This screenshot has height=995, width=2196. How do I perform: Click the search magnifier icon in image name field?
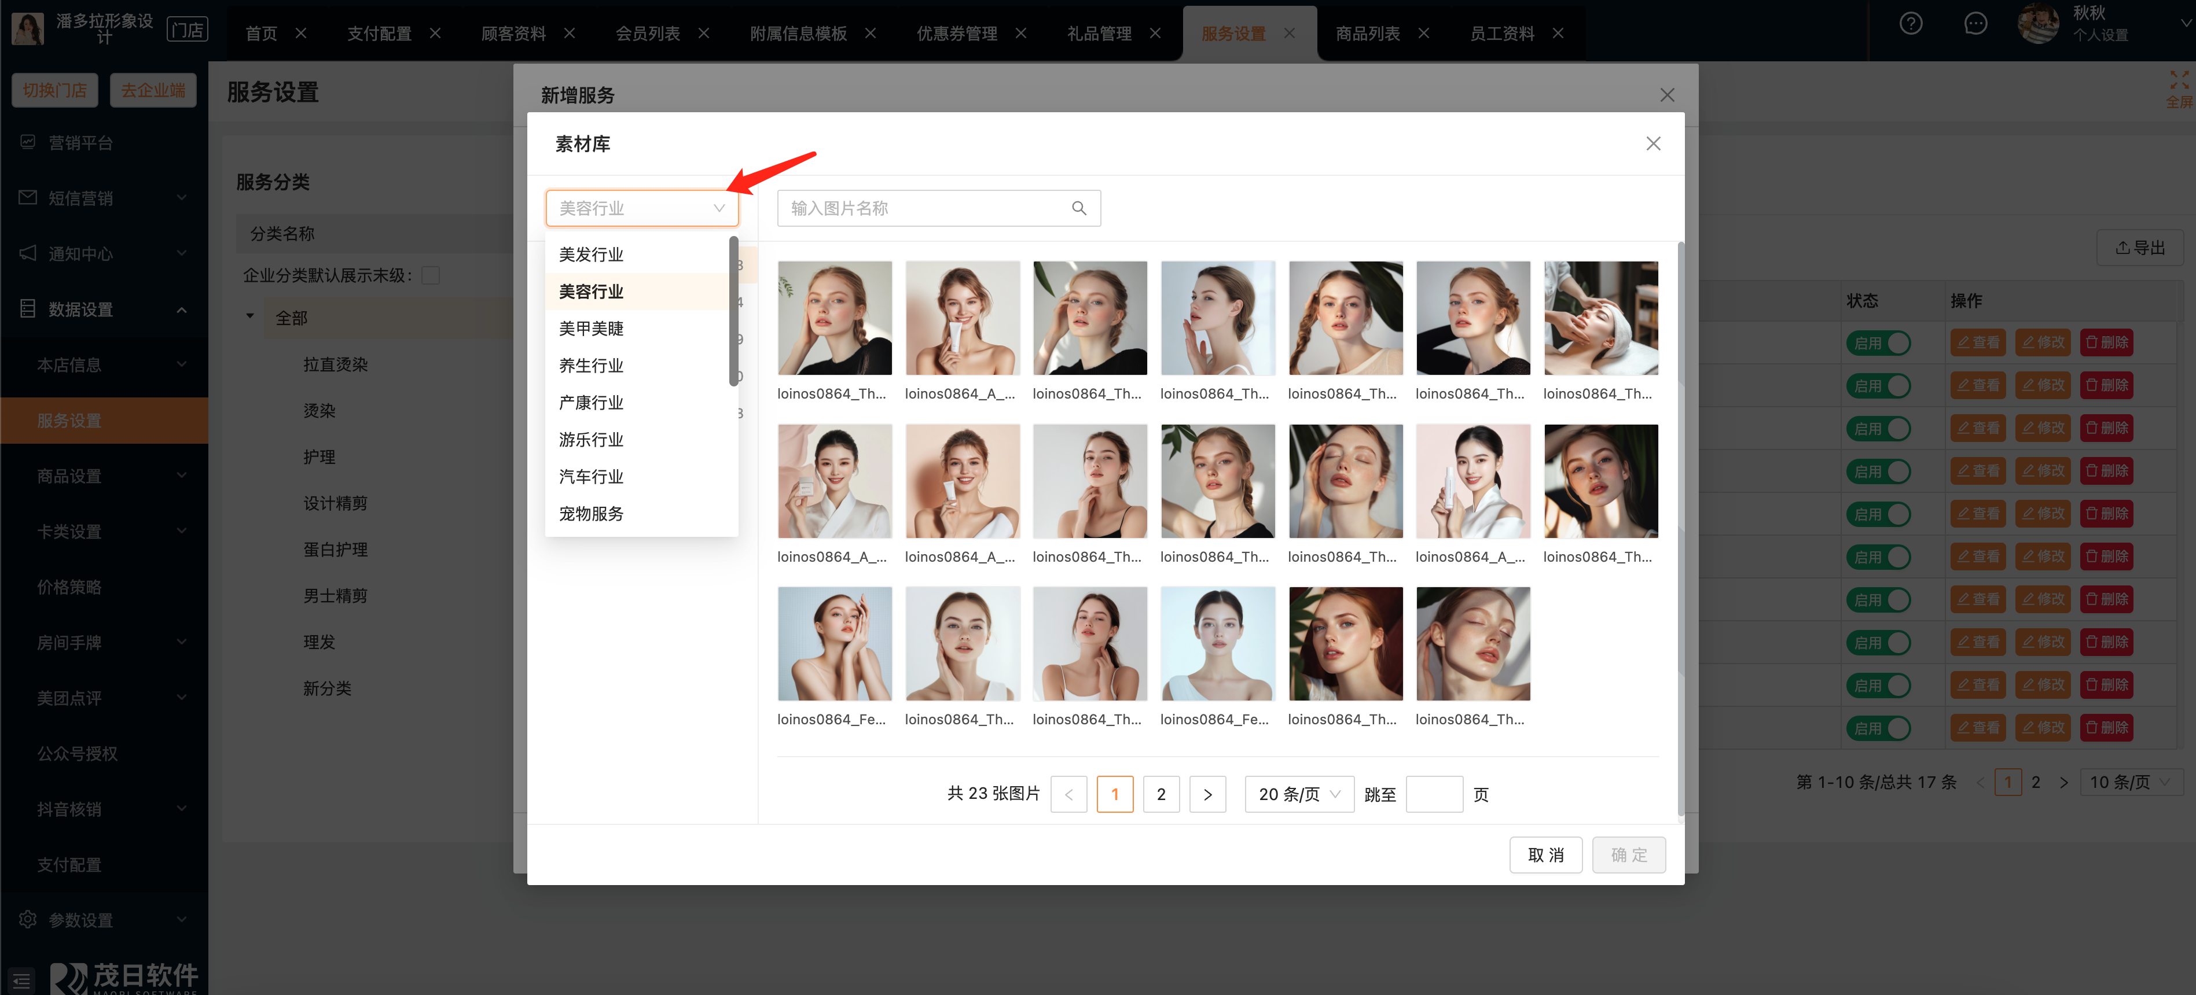click(1078, 208)
